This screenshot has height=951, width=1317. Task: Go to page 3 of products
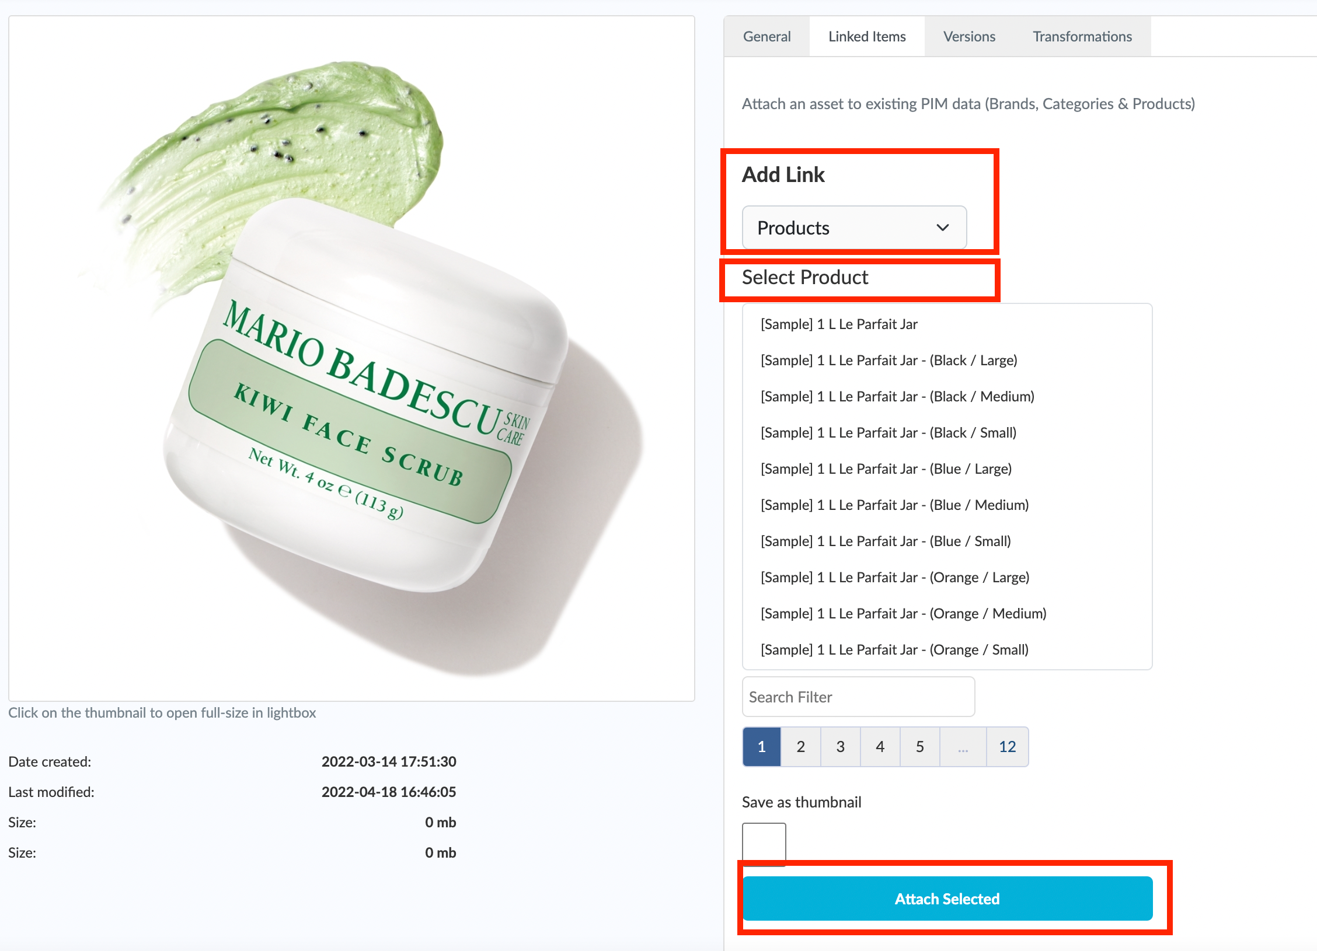coord(840,747)
